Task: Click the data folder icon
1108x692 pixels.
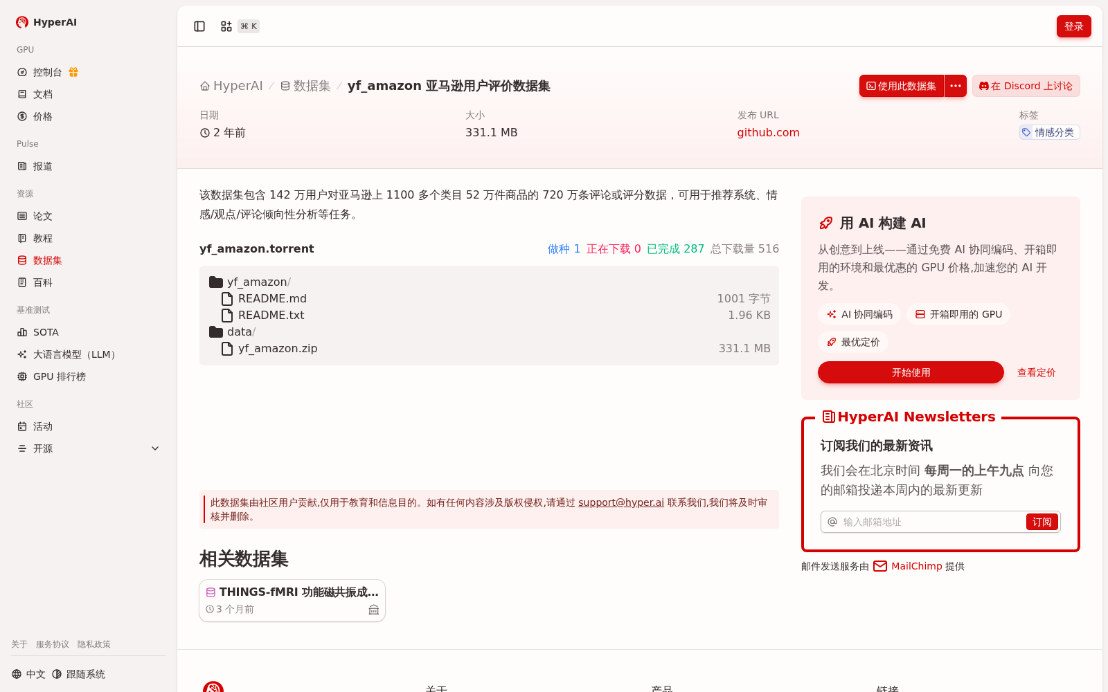Action: tap(216, 331)
